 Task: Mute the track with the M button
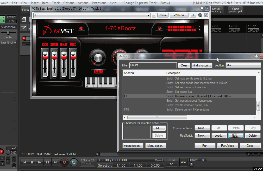2,158
